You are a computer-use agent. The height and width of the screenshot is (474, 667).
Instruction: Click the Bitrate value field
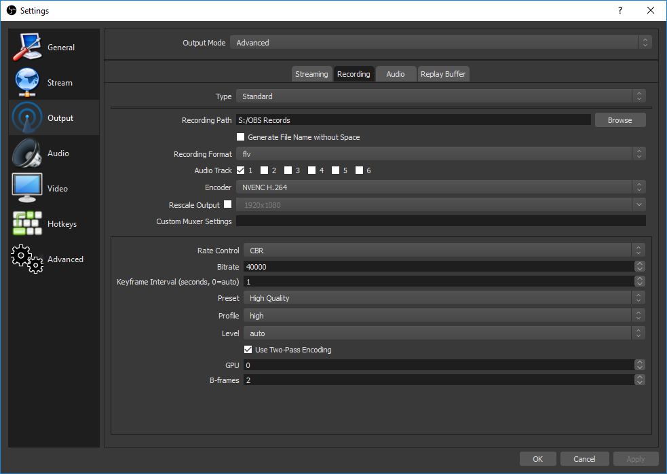point(439,266)
